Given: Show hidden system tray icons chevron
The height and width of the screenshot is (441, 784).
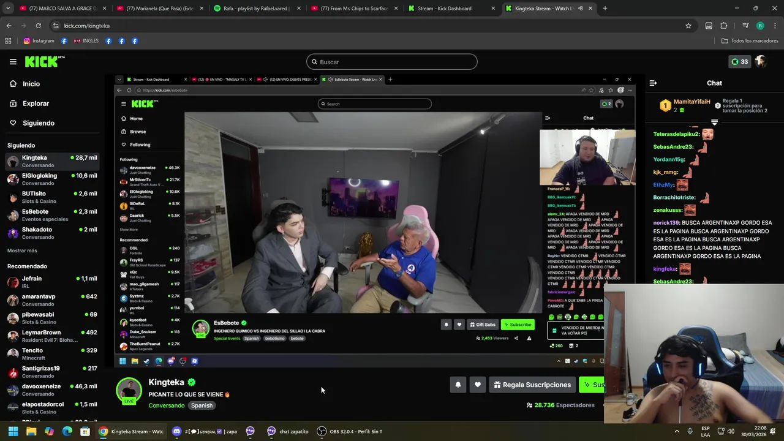Looking at the screenshot, I should click(677, 431).
